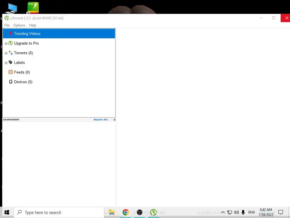The height and width of the screenshot is (218, 290).
Task: Expand the Labels node
Action: (6, 63)
